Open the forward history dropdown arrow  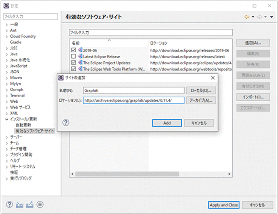[x=266, y=17]
